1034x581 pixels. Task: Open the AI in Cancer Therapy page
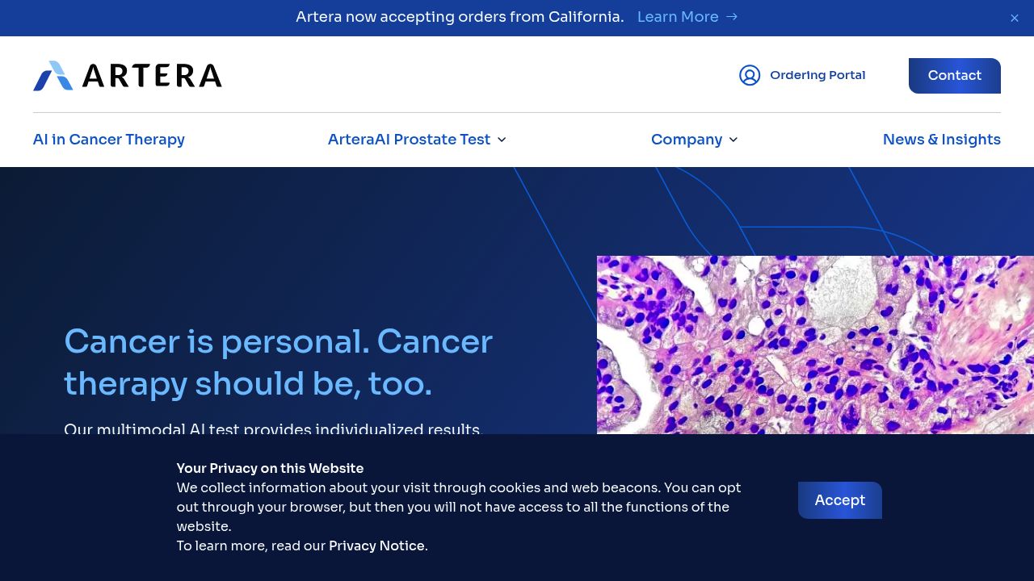click(109, 140)
